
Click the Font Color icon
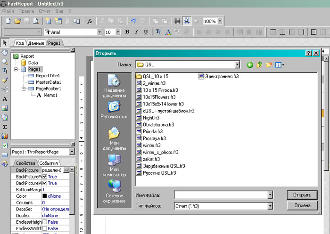[168, 32]
